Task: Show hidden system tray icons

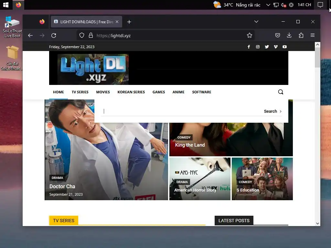Action: pyautogui.click(x=268, y=5)
